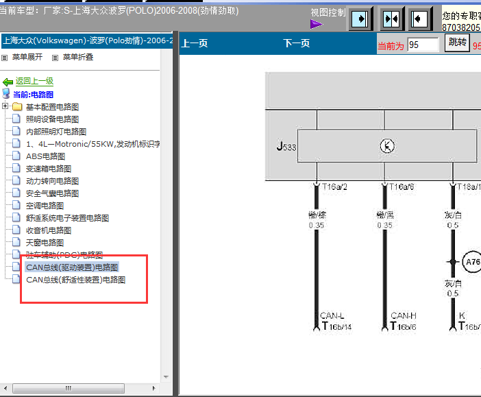Viewport: 481px width, 397px height.
Task: Open 驻车辅助(PDC)电路图 tree item
Action: click(x=64, y=254)
